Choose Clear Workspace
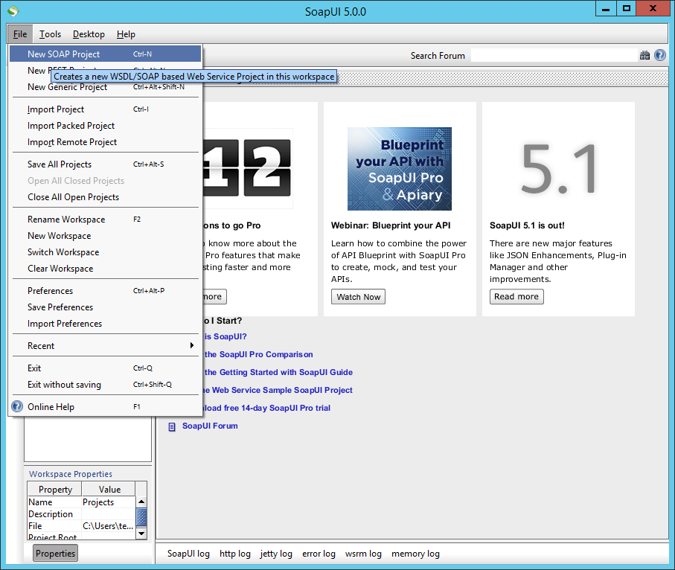This screenshot has width=675, height=570. (105, 269)
